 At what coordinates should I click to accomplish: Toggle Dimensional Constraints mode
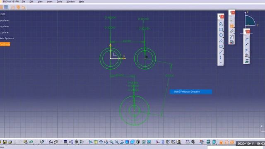click(x=23, y=7)
